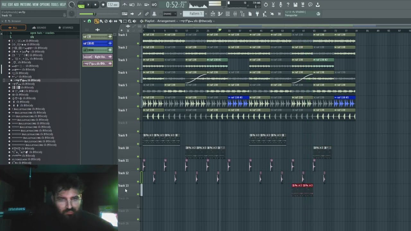Toggle loop recording icon
The height and width of the screenshot is (231, 411).
(x=154, y=4)
